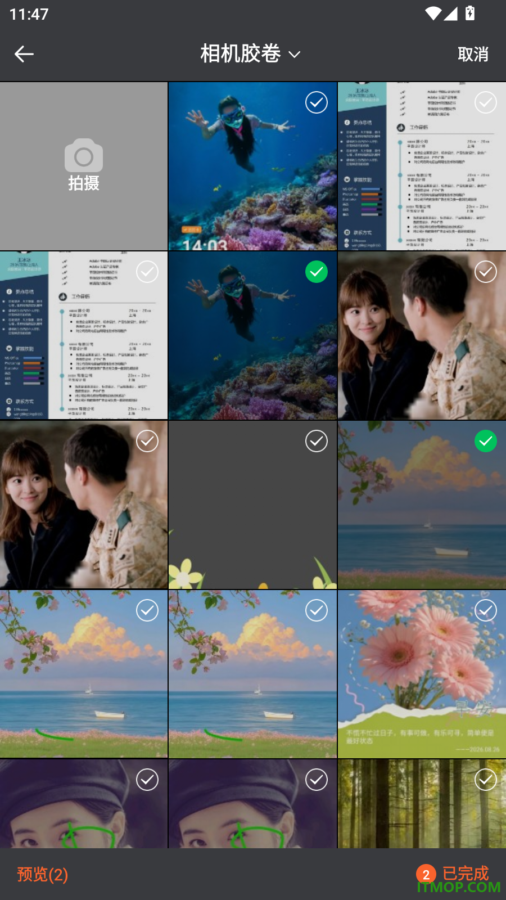Open the couple thumbnail beside the selected diving photo
The image size is (506, 900).
point(422,335)
